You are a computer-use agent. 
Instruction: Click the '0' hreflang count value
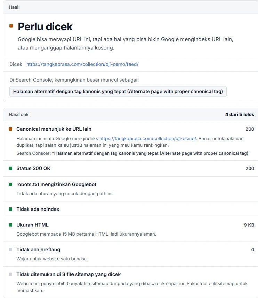(x=252, y=250)
